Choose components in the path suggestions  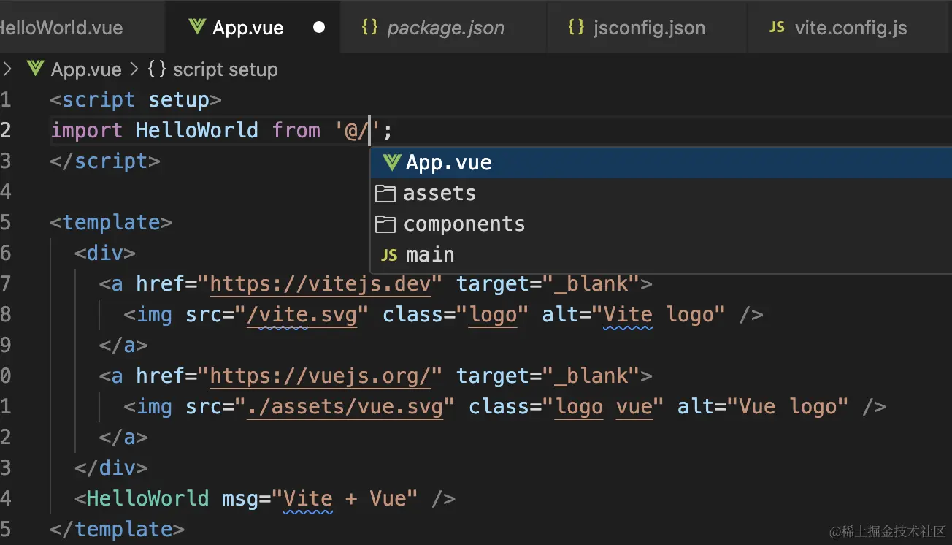pyautogui.click(x=464, y=224)
